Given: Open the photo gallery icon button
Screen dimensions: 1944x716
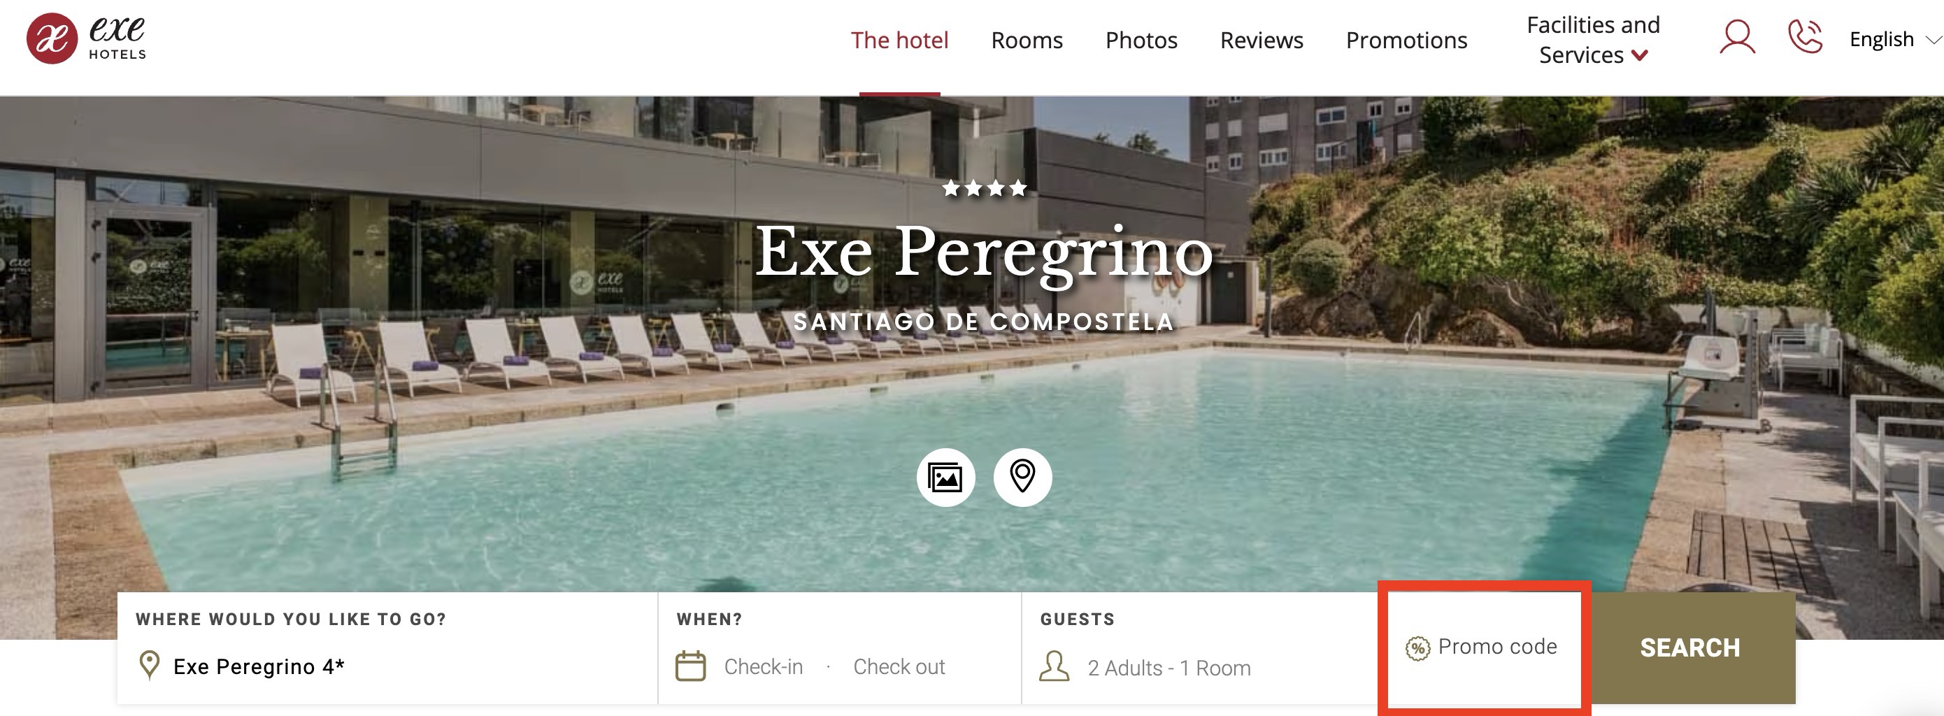Looking at the screenshot, I should tap(945, 478).
